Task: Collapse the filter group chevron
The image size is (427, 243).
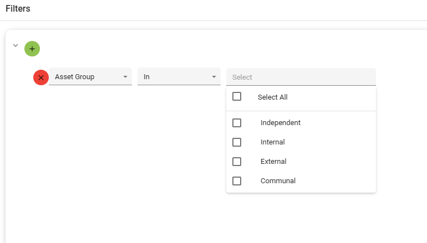Action: coord(16,45)
